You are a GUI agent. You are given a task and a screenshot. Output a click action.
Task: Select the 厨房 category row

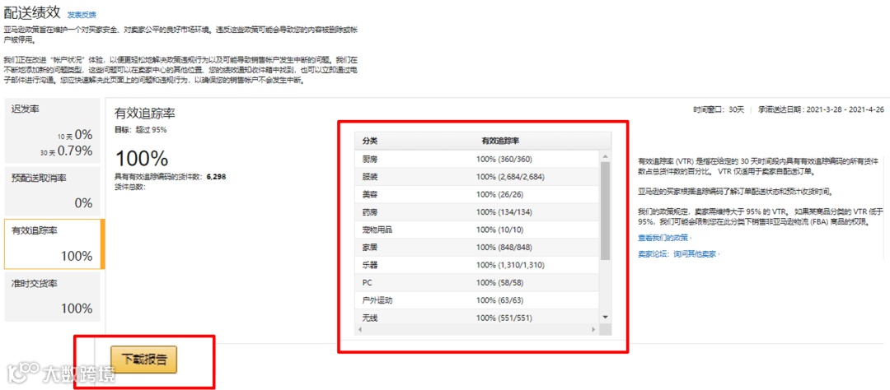[x=477, y=160]
